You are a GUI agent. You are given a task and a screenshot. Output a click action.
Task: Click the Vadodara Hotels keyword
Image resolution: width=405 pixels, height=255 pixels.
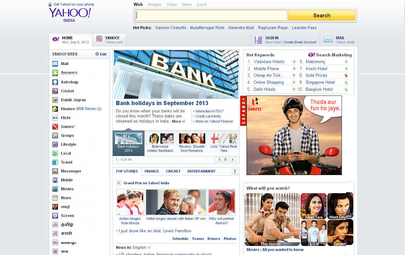(x=269, y=61)
